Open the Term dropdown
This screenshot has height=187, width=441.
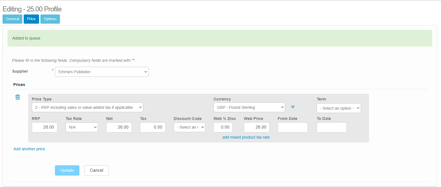click(339, 108)
